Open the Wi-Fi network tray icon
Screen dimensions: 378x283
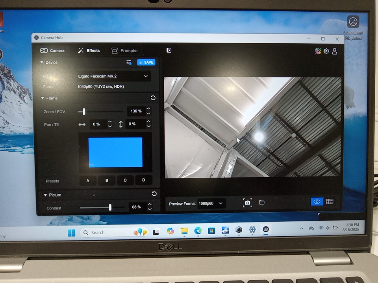click(321, 228)
